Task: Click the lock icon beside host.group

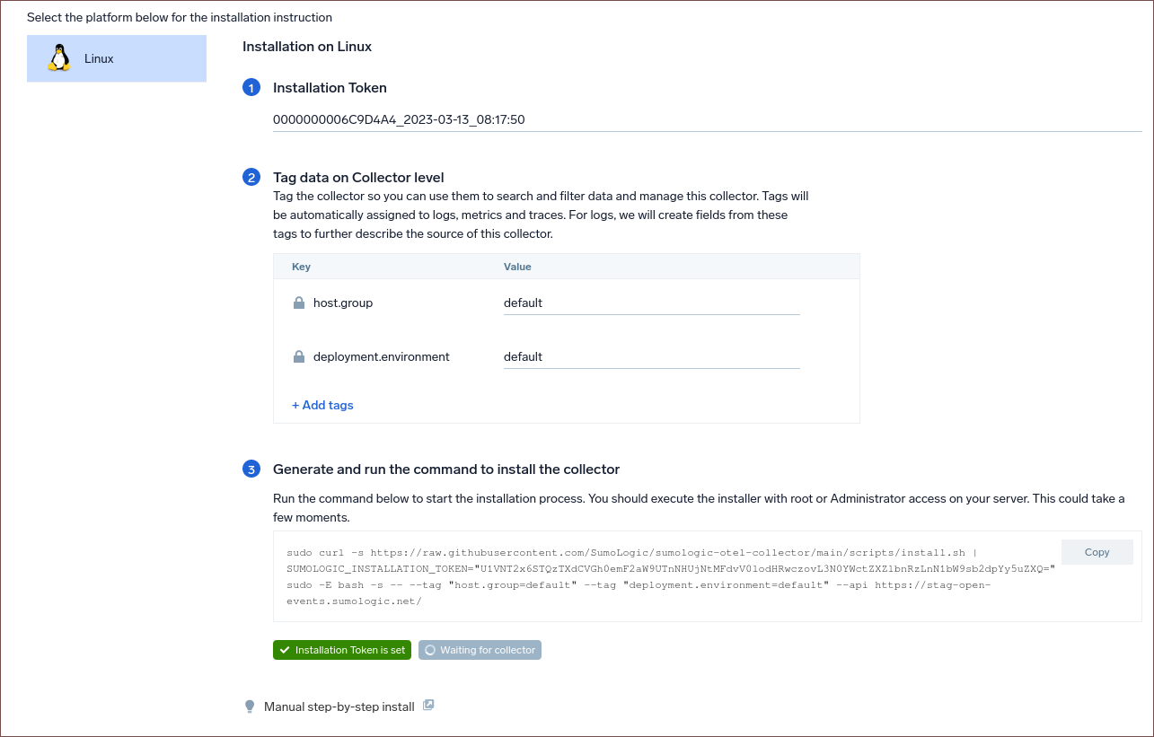Action: 299,303
